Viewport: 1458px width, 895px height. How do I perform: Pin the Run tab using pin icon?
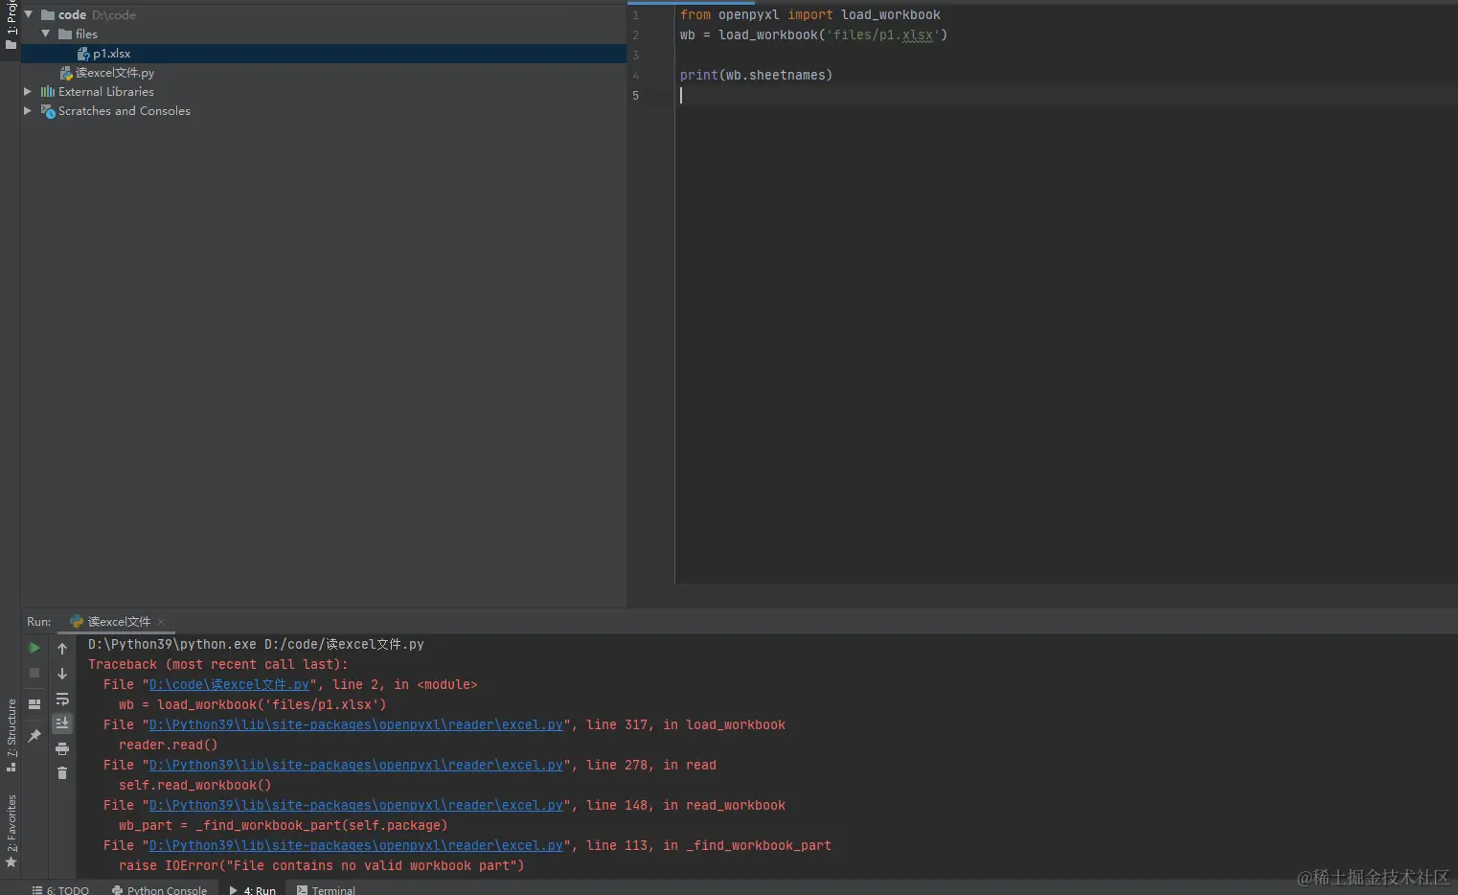click(x=34, y=735)
